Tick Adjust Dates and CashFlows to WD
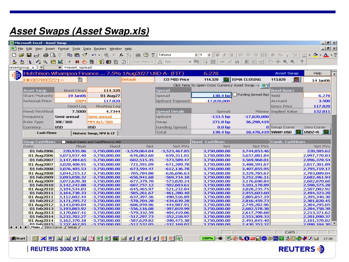Viewport: 349px width, 262px height. point(64,142)
